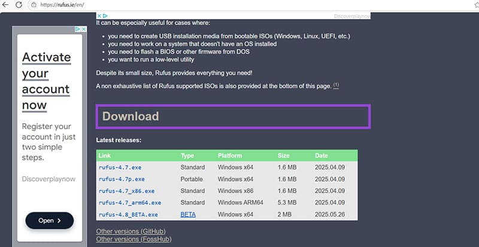Click 'Activate your account now' ad headline
The image size is (479, 247).
(47, 81)
